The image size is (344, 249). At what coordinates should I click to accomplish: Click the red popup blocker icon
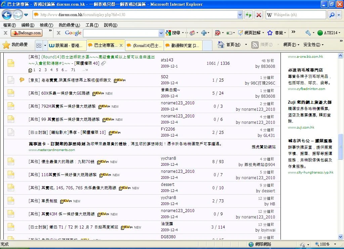pos(218,33)
